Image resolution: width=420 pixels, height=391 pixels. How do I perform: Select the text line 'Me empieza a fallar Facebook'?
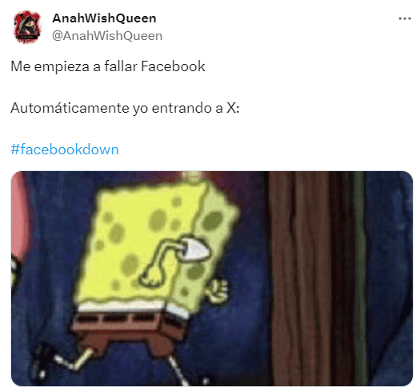108,66
